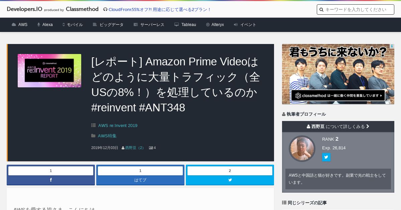Open the モバイル menu item
The image size is (401, 210).
[75, 25]
